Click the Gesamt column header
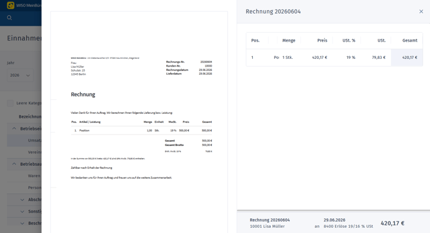Image resolution: width=430 pixels, height=233 pixels. (409, 40)
